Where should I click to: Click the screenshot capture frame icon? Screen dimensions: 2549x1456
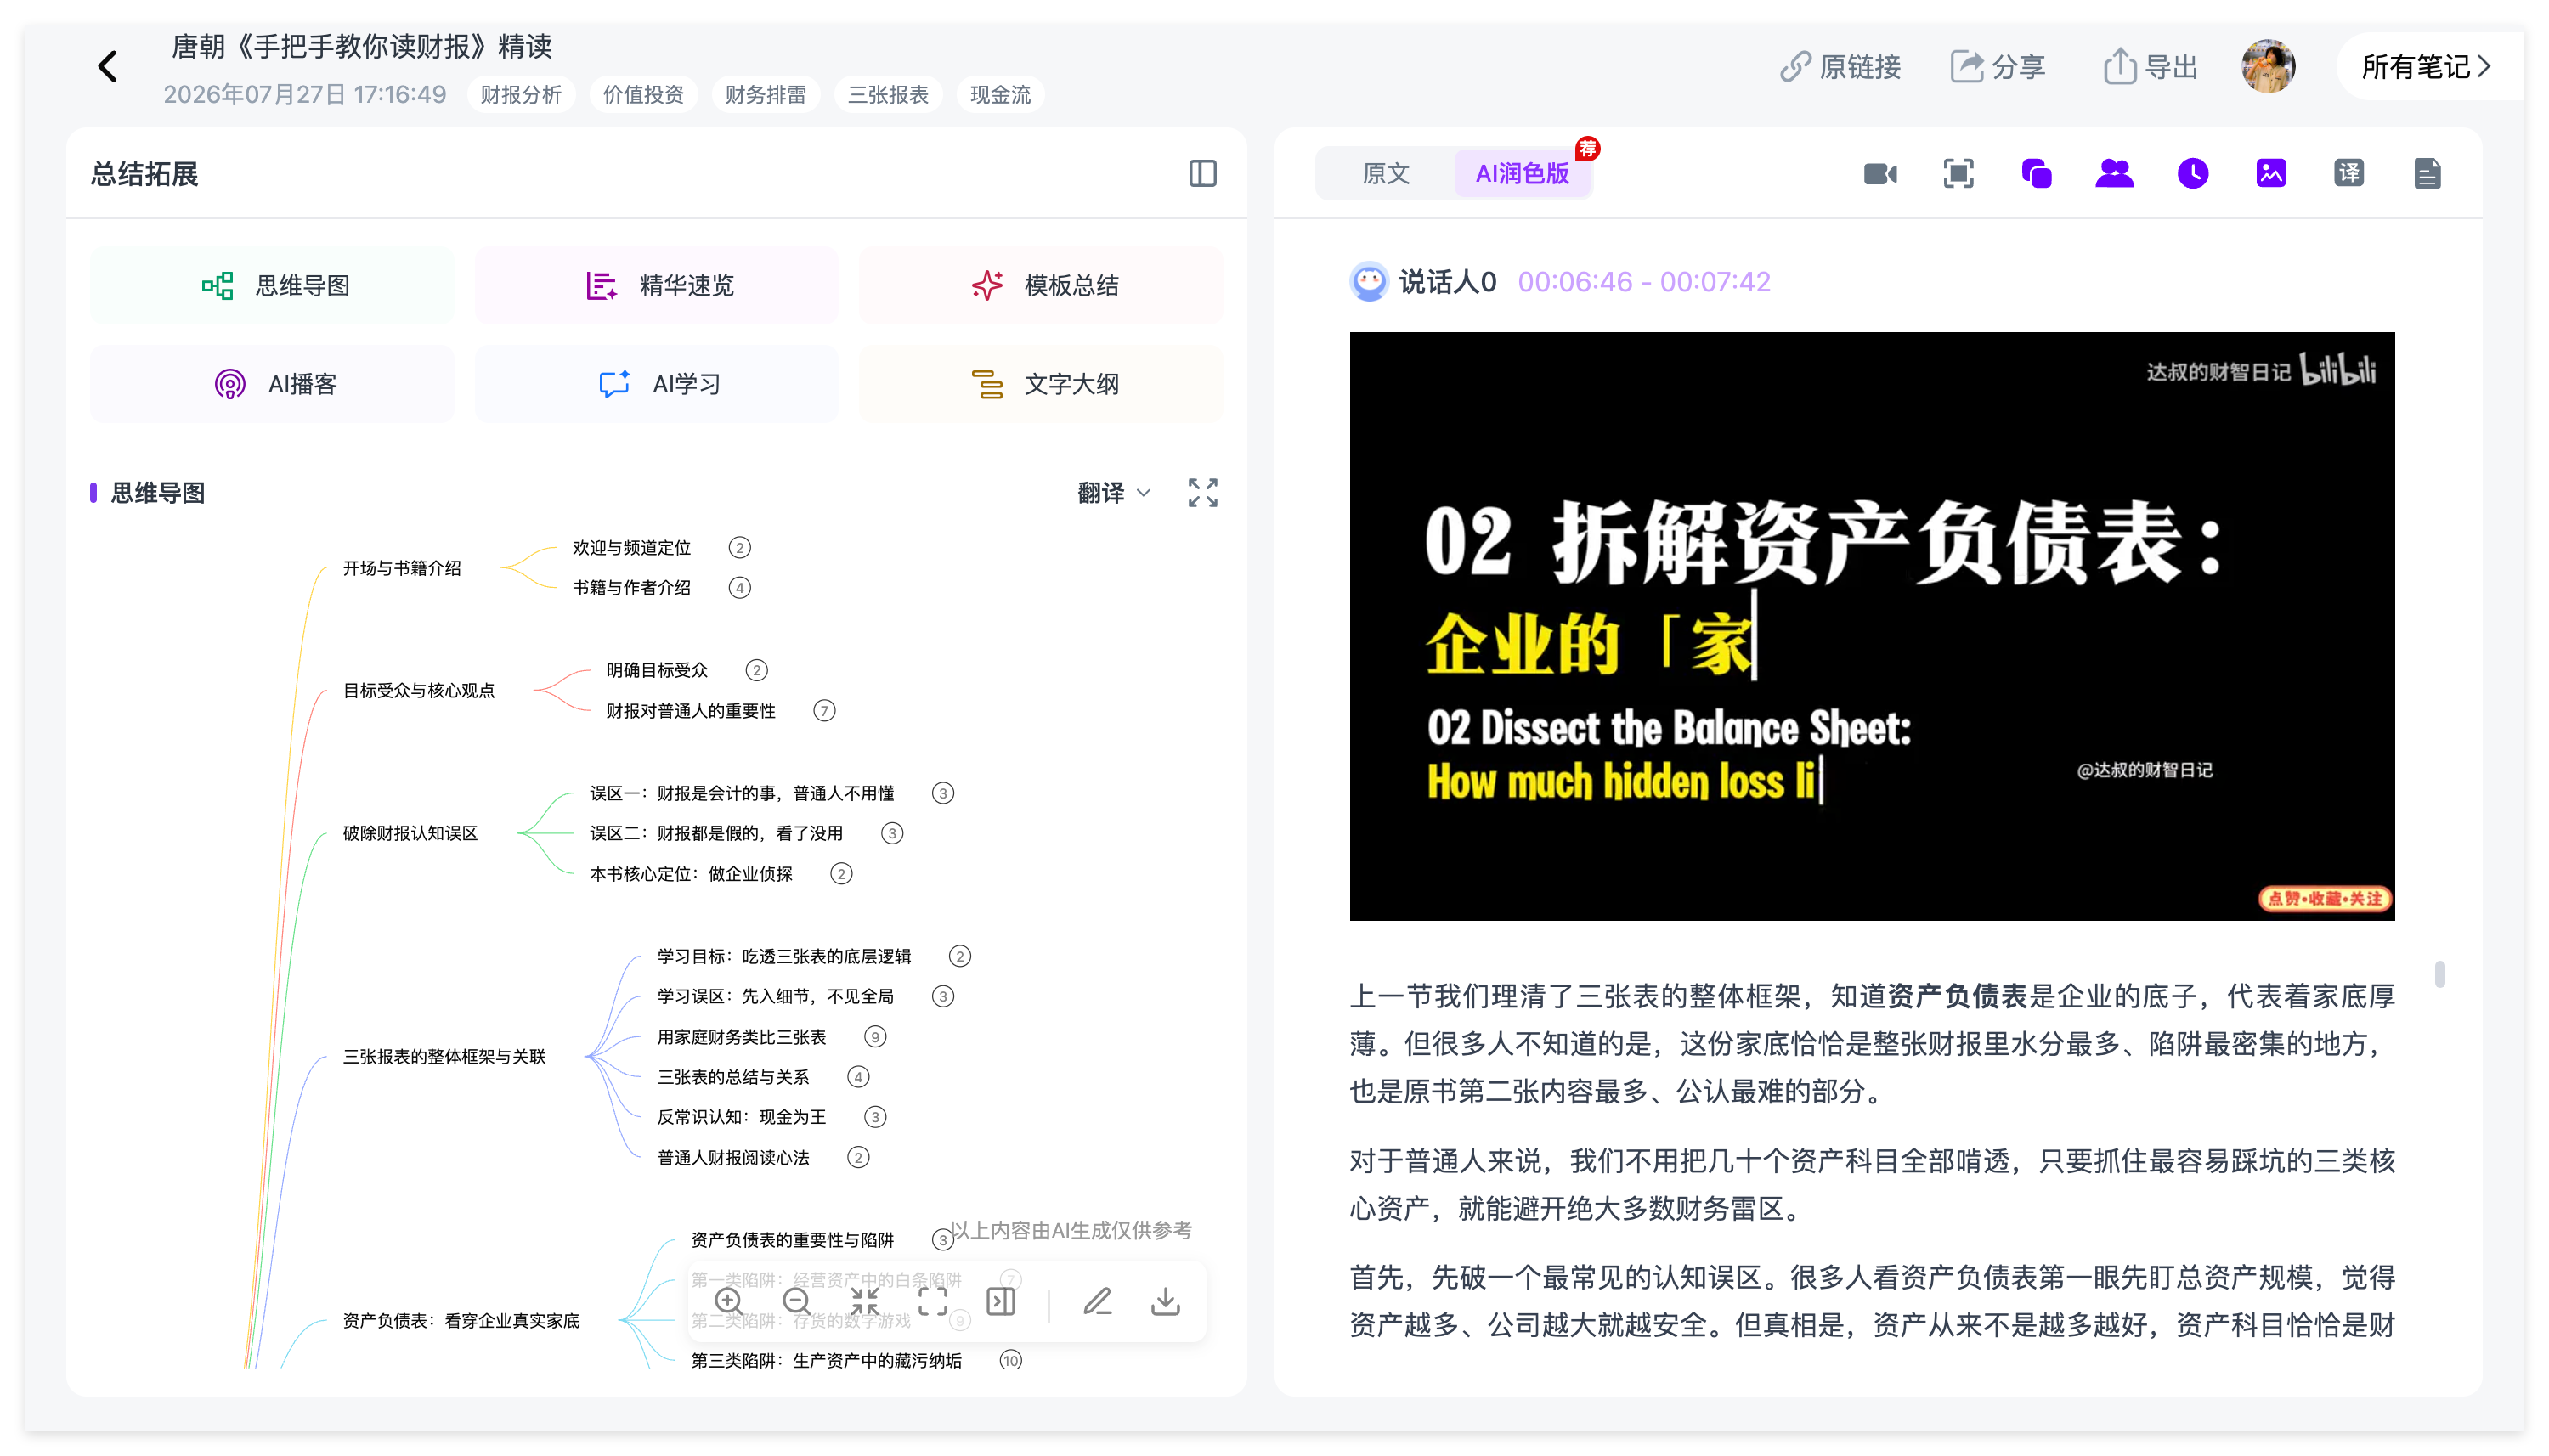[1958, 174]
